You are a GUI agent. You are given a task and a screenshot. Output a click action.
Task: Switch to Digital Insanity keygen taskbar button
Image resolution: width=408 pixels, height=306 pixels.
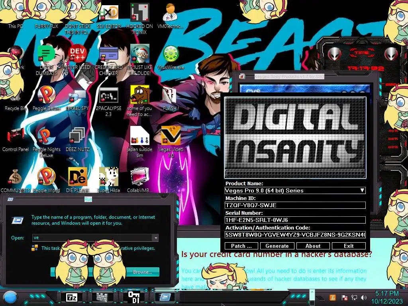133,297
